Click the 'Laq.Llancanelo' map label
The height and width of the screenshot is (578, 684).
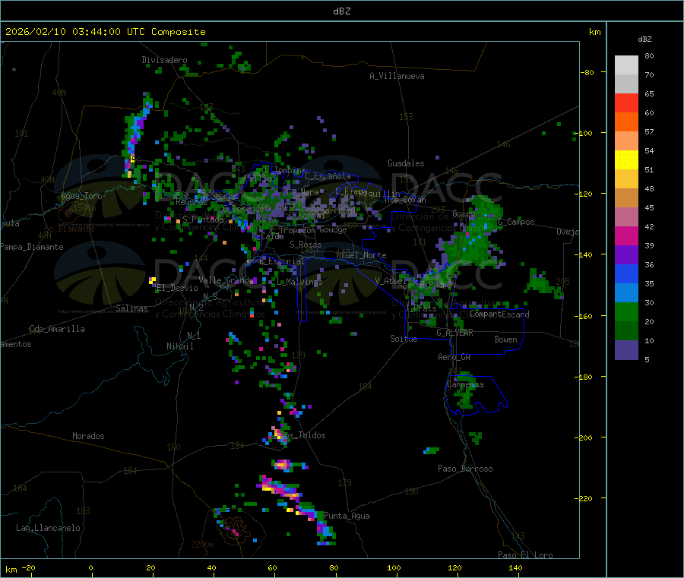[48, 528]
